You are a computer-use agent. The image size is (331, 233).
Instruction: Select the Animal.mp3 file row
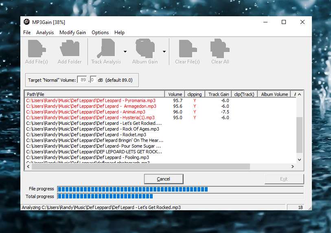tap(161, 112)
